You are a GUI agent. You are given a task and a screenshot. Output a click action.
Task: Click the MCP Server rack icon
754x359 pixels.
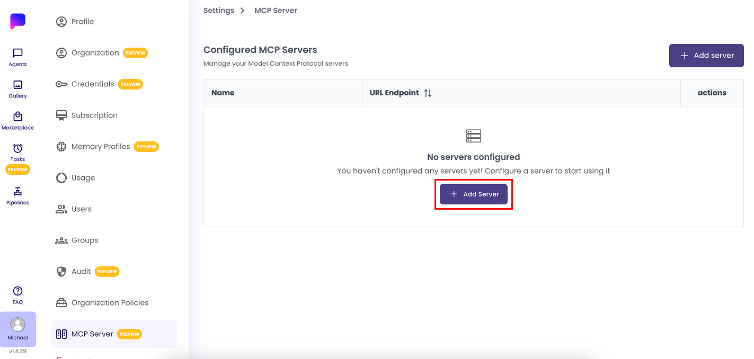click(61, 334)
